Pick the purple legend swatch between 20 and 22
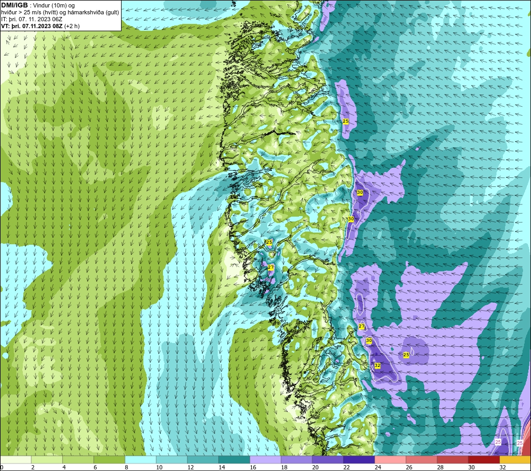Image resolution: width=531 pixels, height=471 pixels. click(328, 460)
